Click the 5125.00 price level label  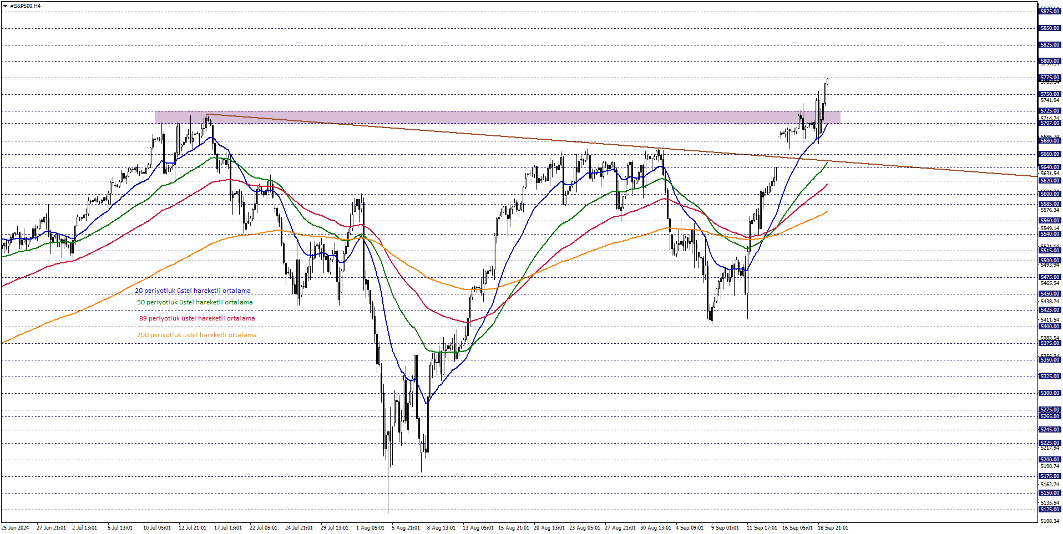[1050, 510]
